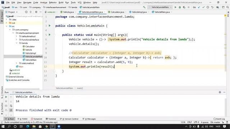Show Git history clock icon
The width and height of the screenshot is (230, 129).
pyautogui.click(x=208, y=7)
